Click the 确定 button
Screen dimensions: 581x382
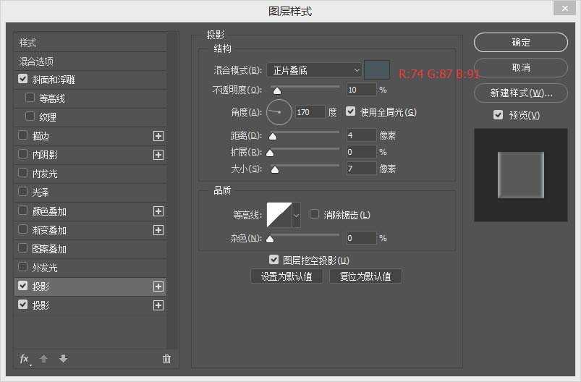point(520,43)
